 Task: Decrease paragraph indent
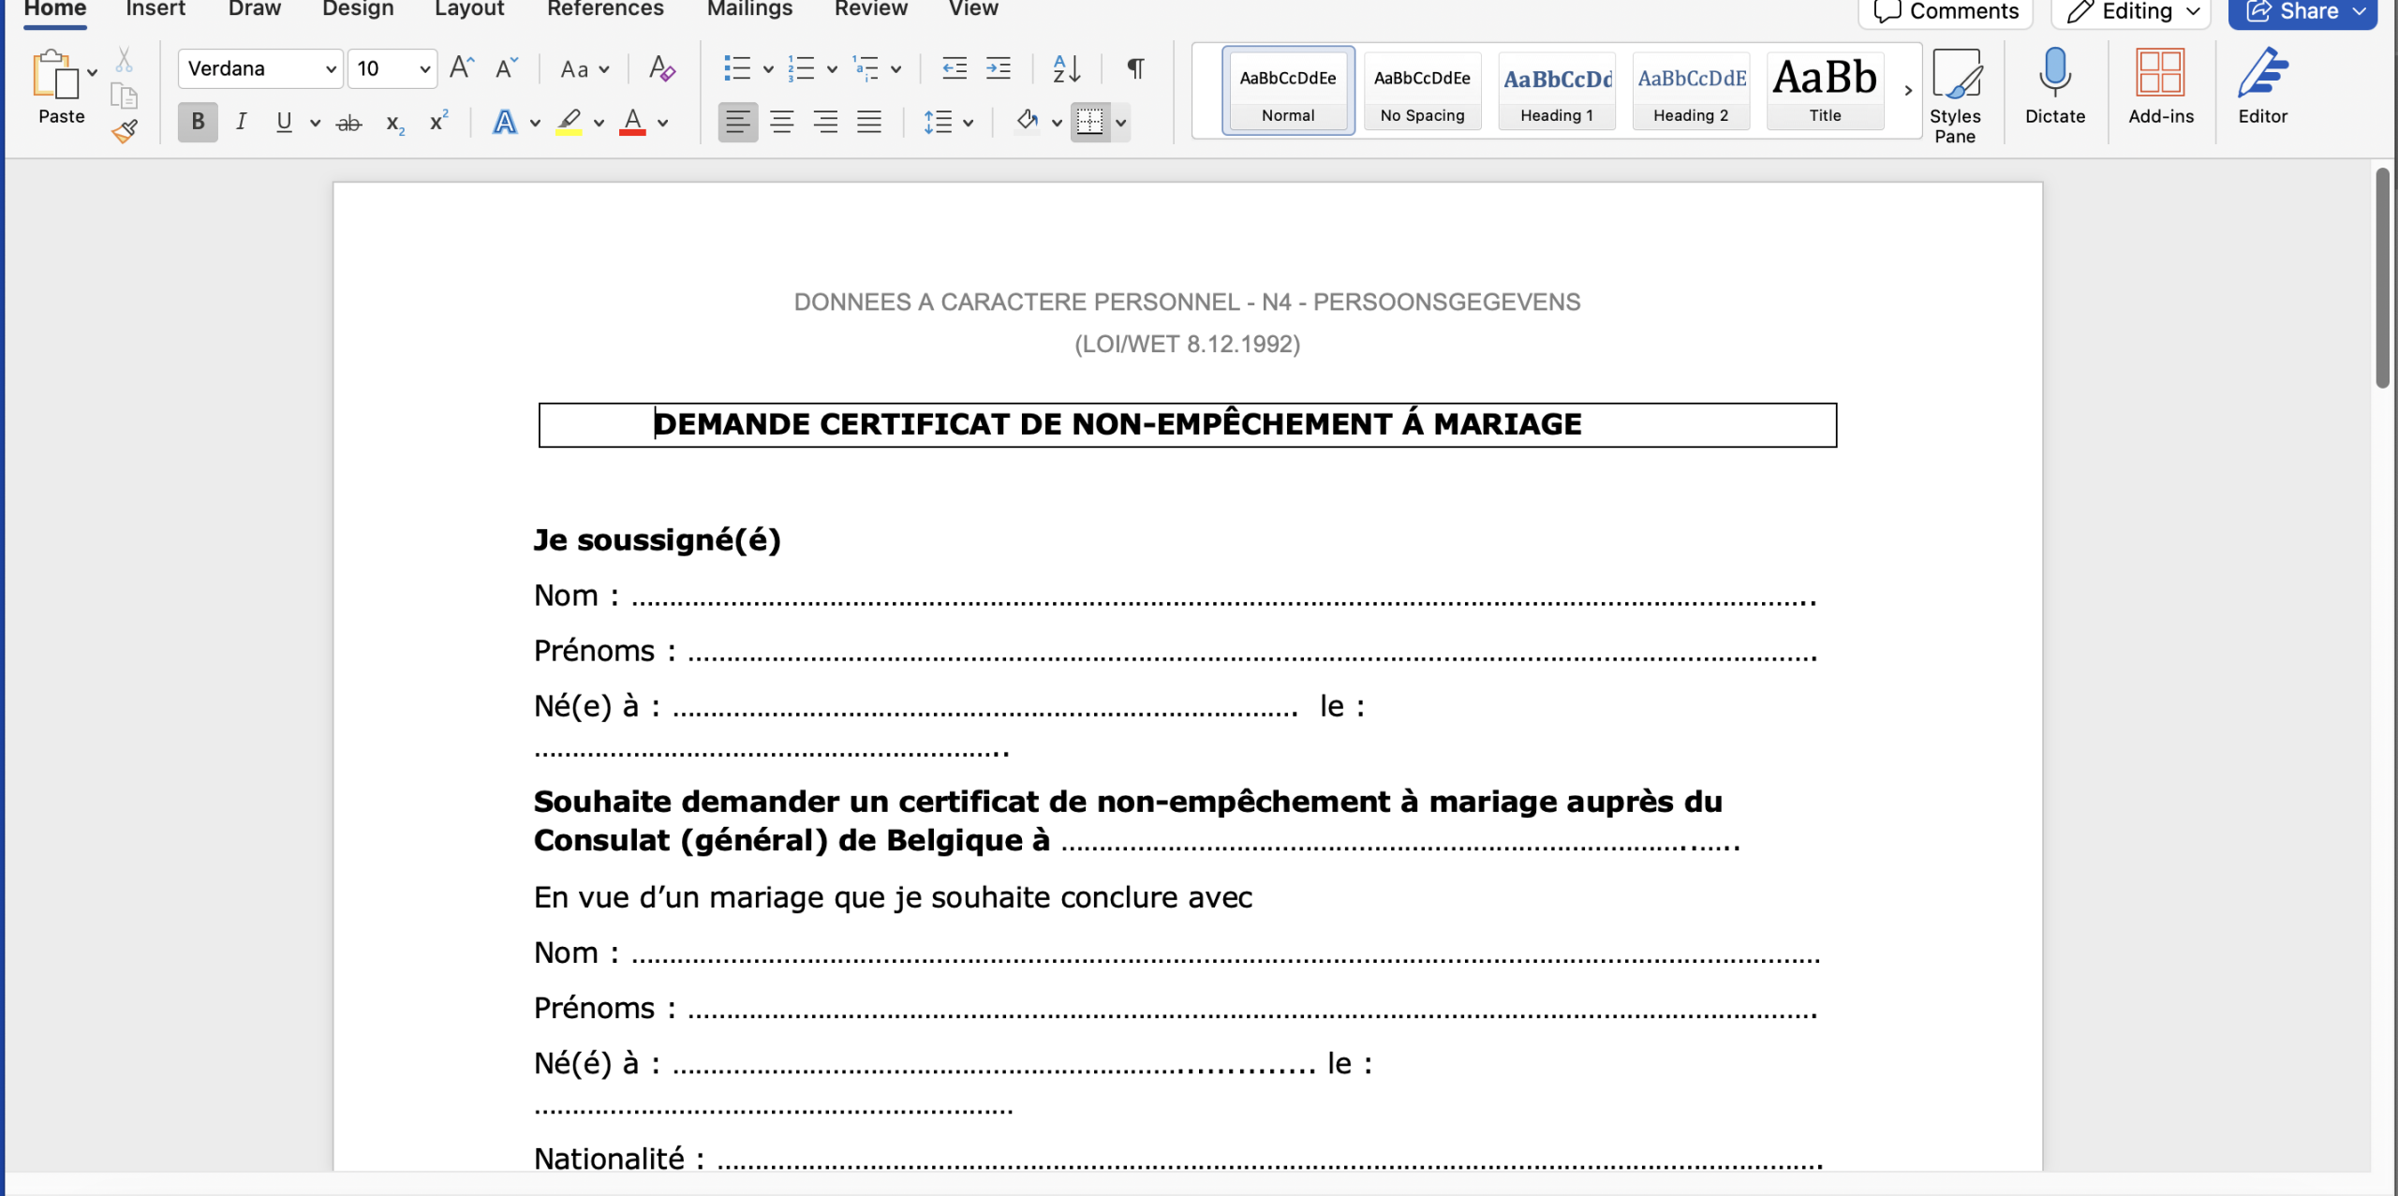point(954,68)
